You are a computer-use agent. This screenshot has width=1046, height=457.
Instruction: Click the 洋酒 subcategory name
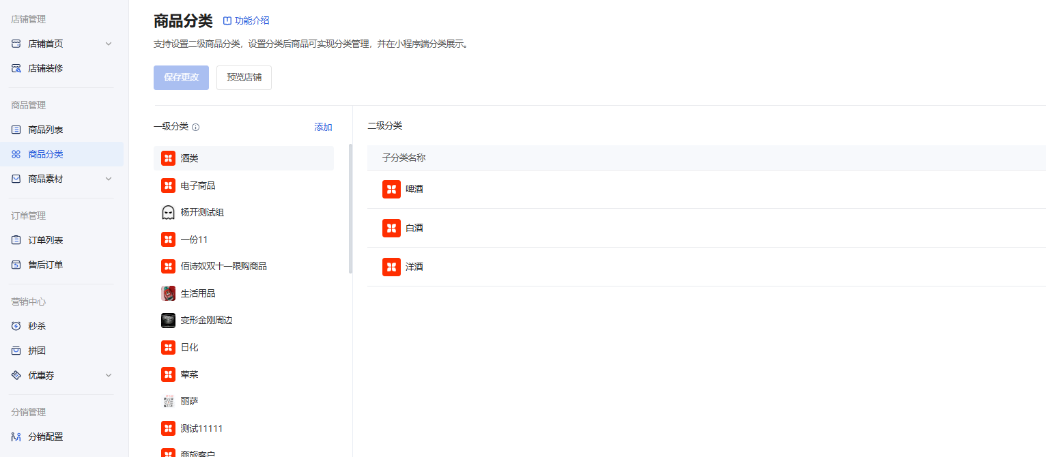pyautogui.click(x=414, y=267)
